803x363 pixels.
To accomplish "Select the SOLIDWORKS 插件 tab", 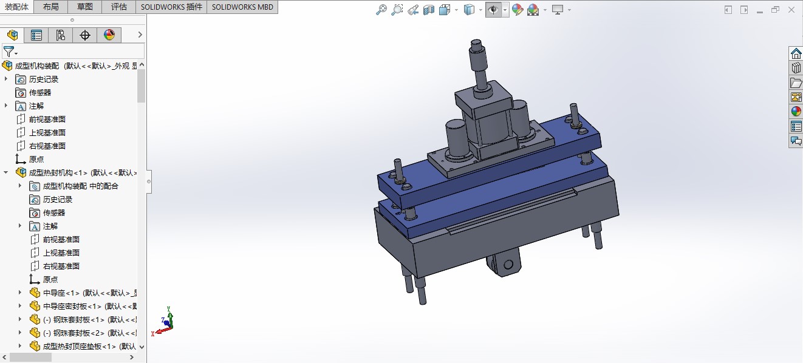I will coord(171,7).
